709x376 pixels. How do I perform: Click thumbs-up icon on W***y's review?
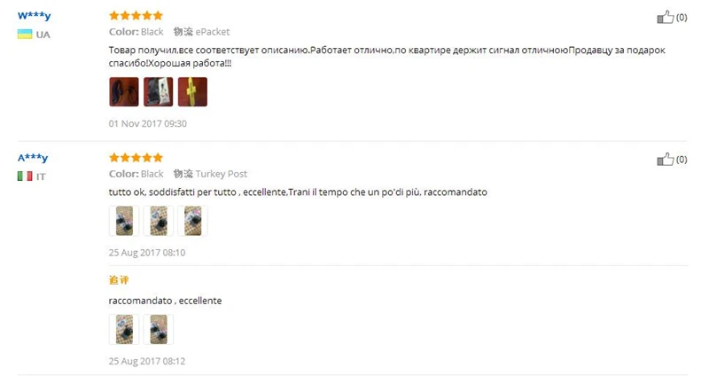tap(666, 17)
